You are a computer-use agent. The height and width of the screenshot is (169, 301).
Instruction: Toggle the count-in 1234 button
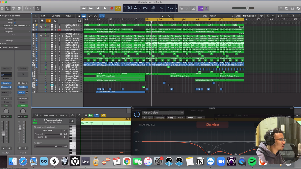click(x=200, y=8)
